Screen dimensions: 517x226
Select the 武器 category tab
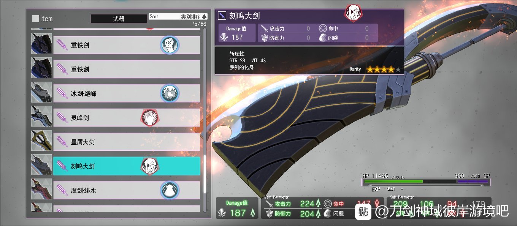tap(119, 19)
